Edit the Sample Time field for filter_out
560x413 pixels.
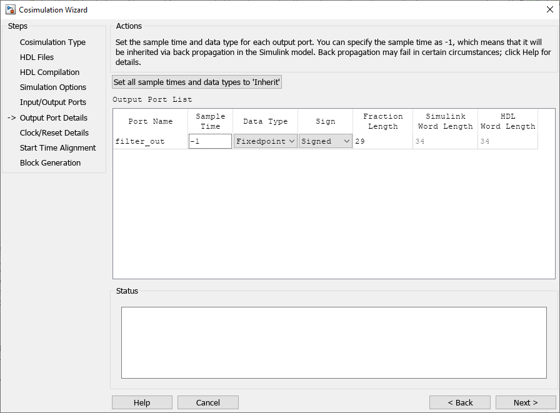(209, 141)
